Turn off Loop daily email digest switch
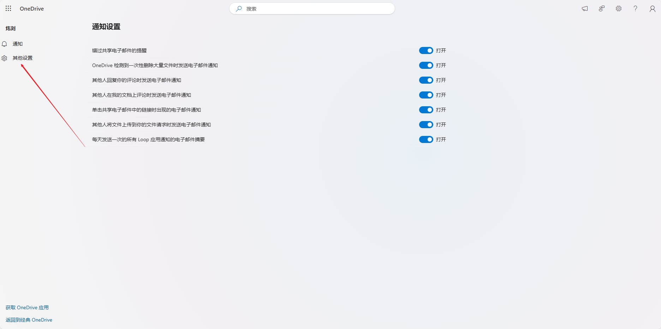 click(426, 139)
